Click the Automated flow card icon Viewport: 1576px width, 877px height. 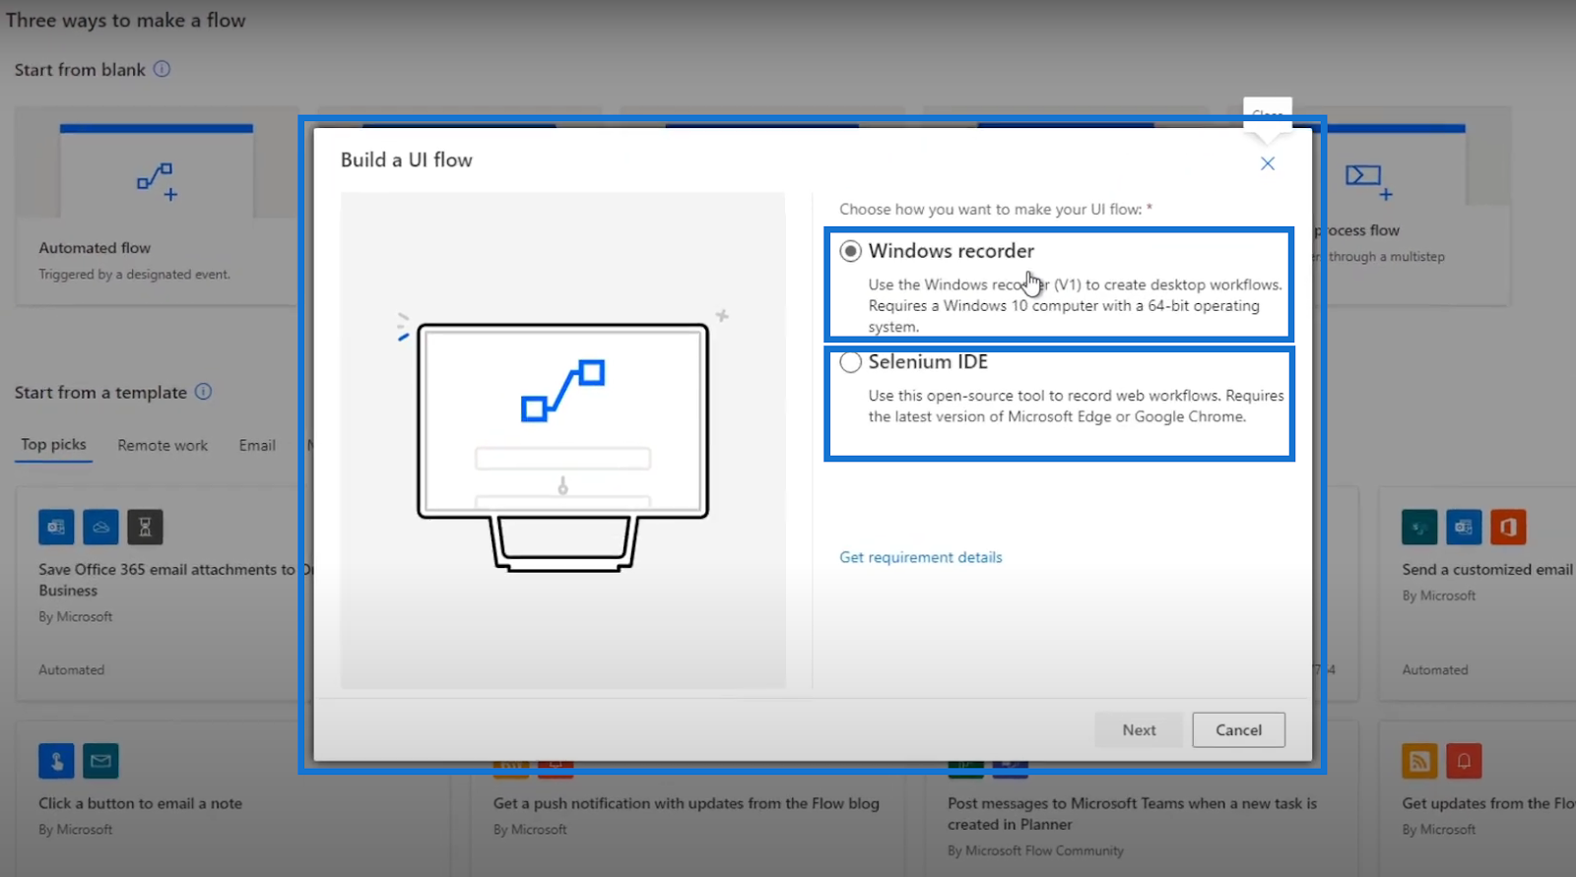pyautogui.click(x=158, y=182)
